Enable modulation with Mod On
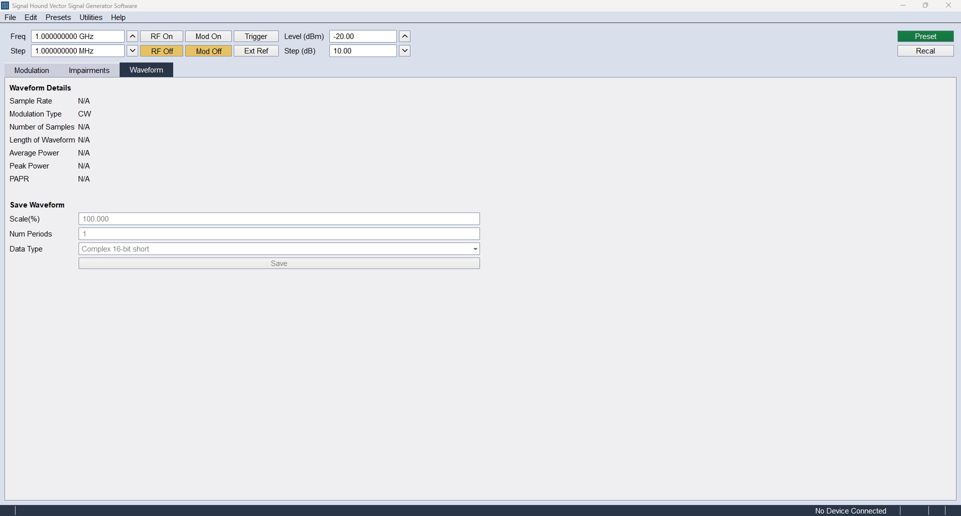The width and height of the screenshot is (961, 516). pyautogui.click(x=208, y=36)
